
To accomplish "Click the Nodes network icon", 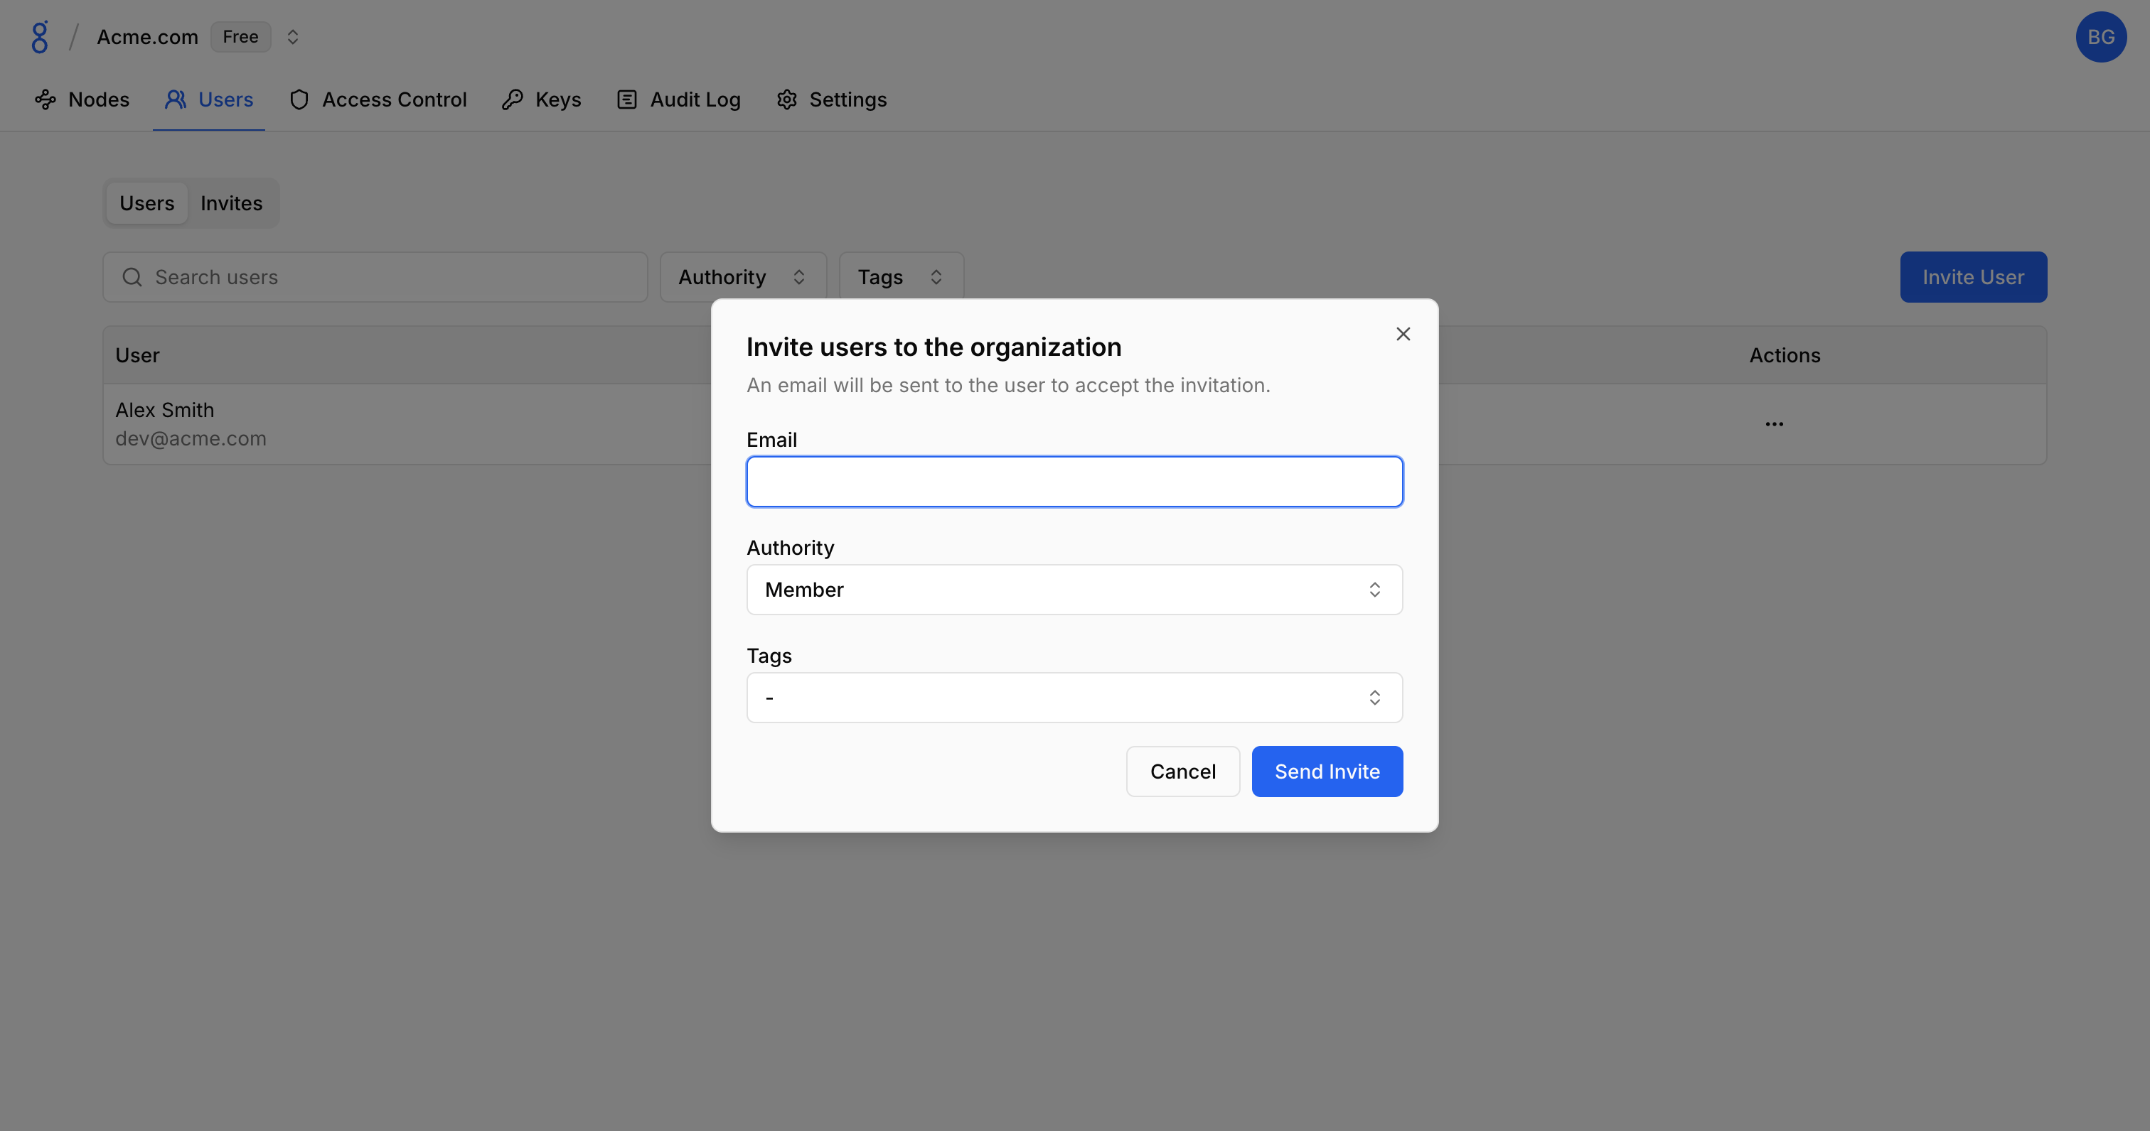I will click(x=45, y=100).
